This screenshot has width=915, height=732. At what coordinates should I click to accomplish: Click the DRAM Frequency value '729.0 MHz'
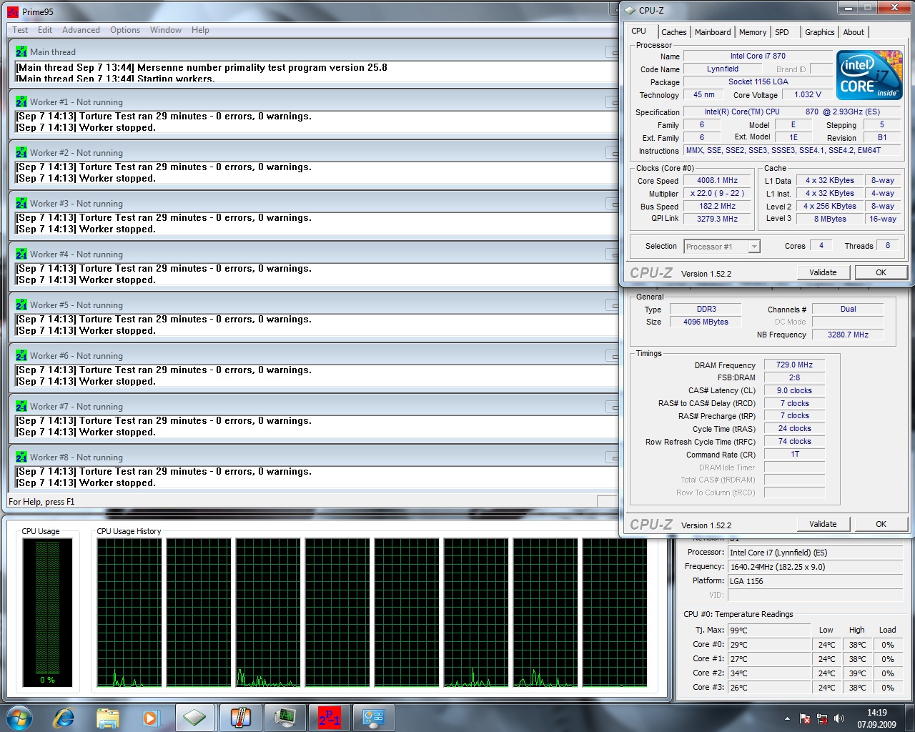(795, 365)
